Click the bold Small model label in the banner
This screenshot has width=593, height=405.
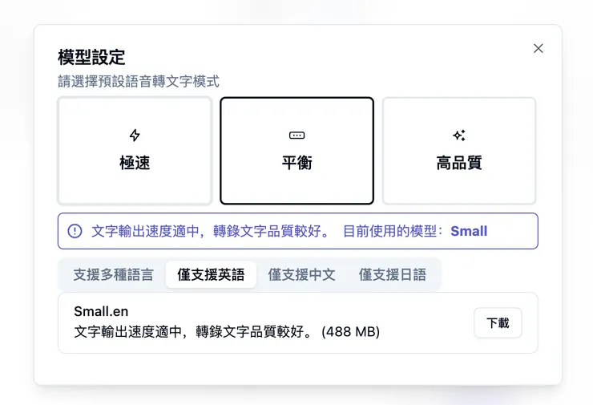[x=469, y=231]
